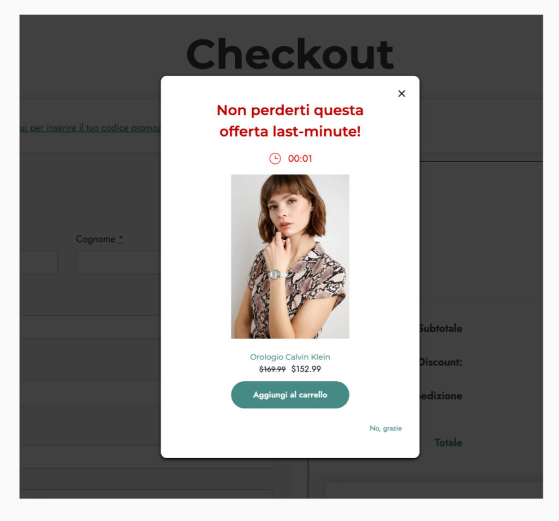Image resolution: width=559 pixels, height=521 pixels.
Task: Click the Subtotale label in order summary
Action: coord(441,329)
